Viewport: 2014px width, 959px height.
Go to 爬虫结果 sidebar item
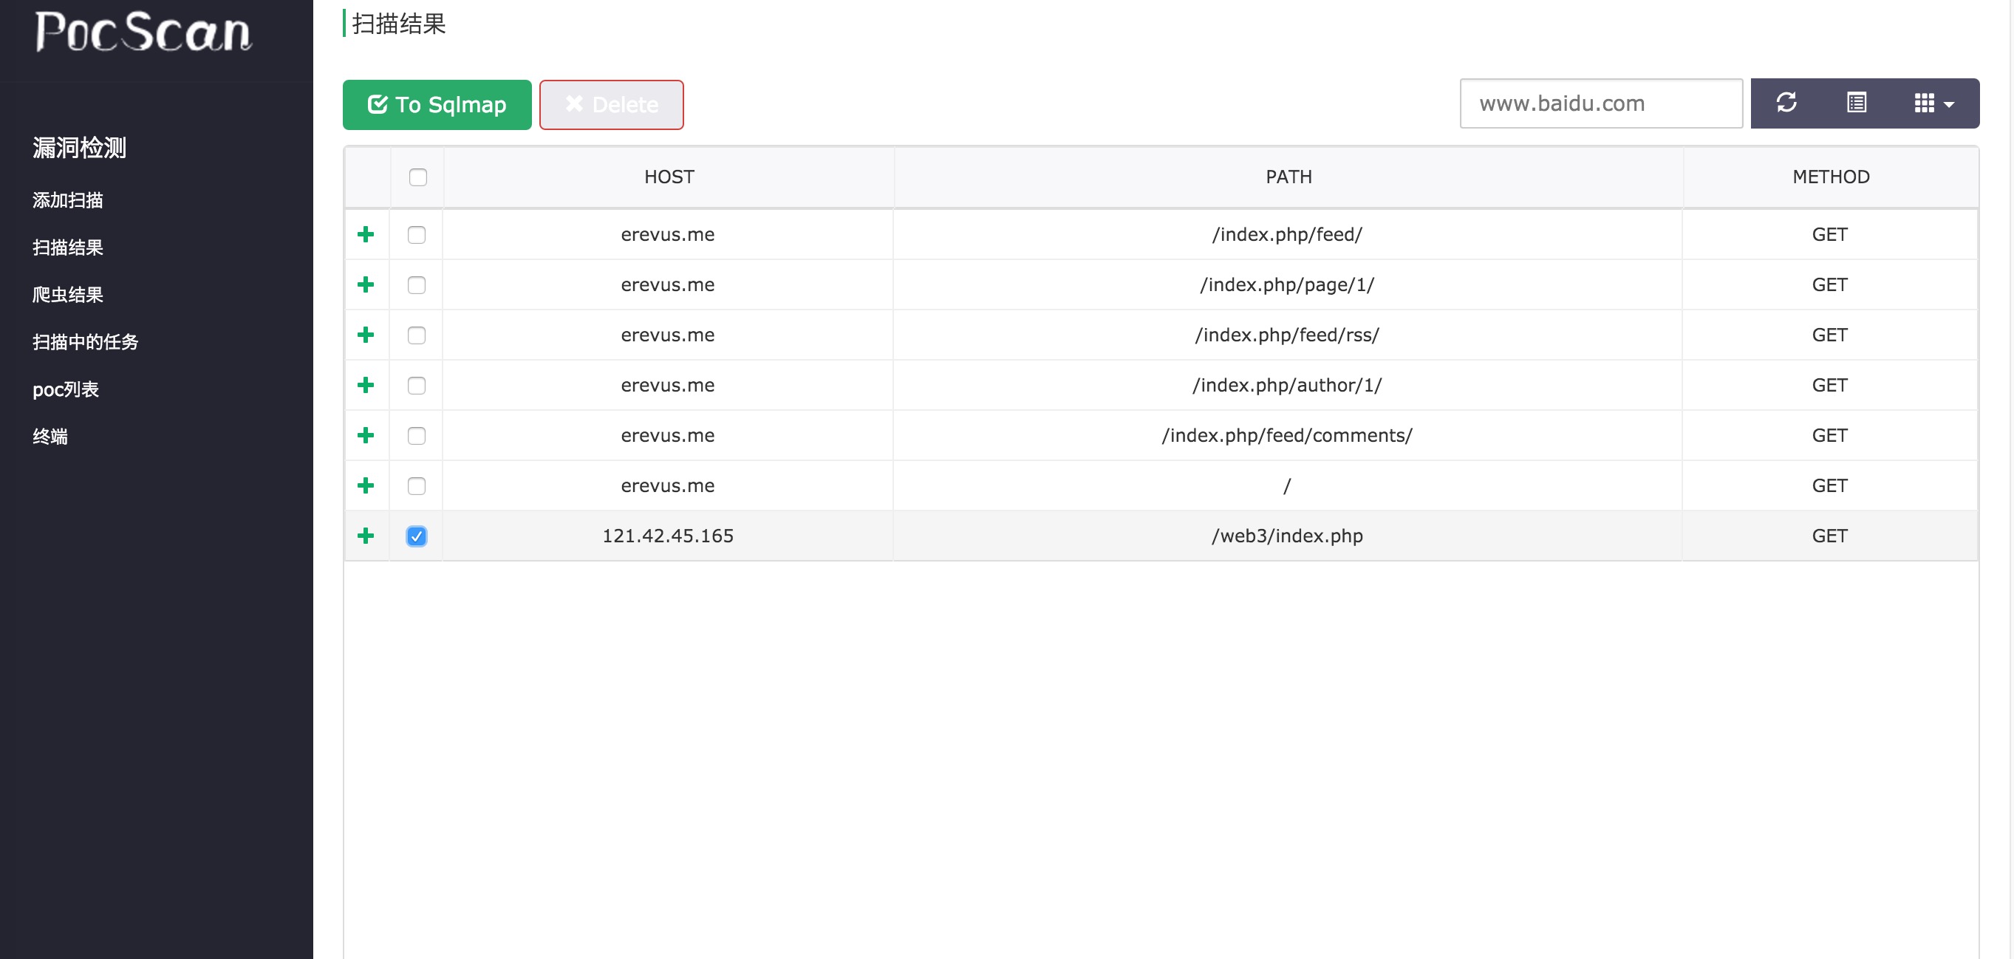pyautogui.click(x=67, y=295)
